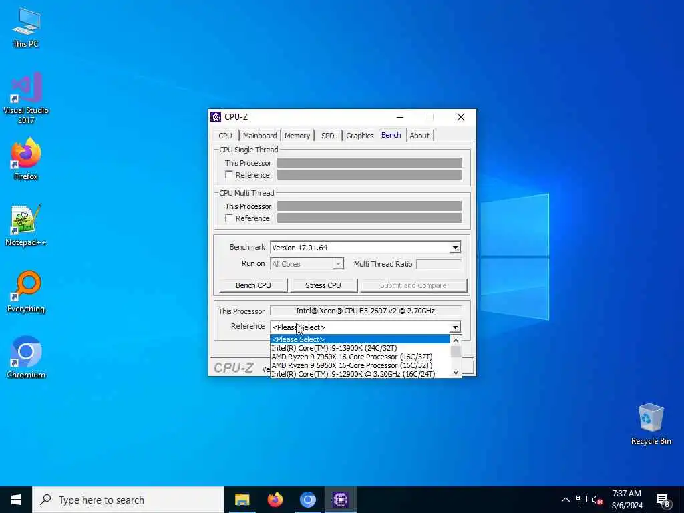Open taskbar clock showing 7:37 AM
Screen dimensions: 684x513
pos(627,500)
